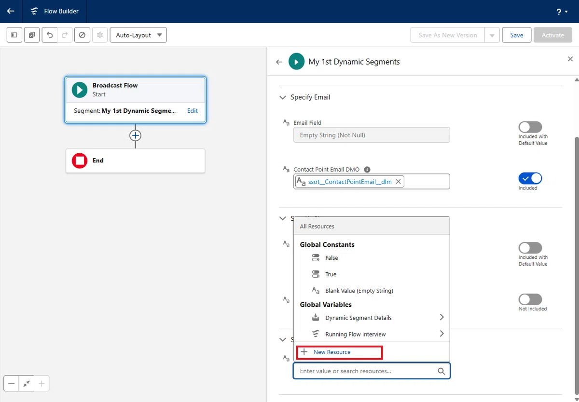This screenshot has width=579, height=402.
Task: Select the All Resources header
Action: (372, 226)
